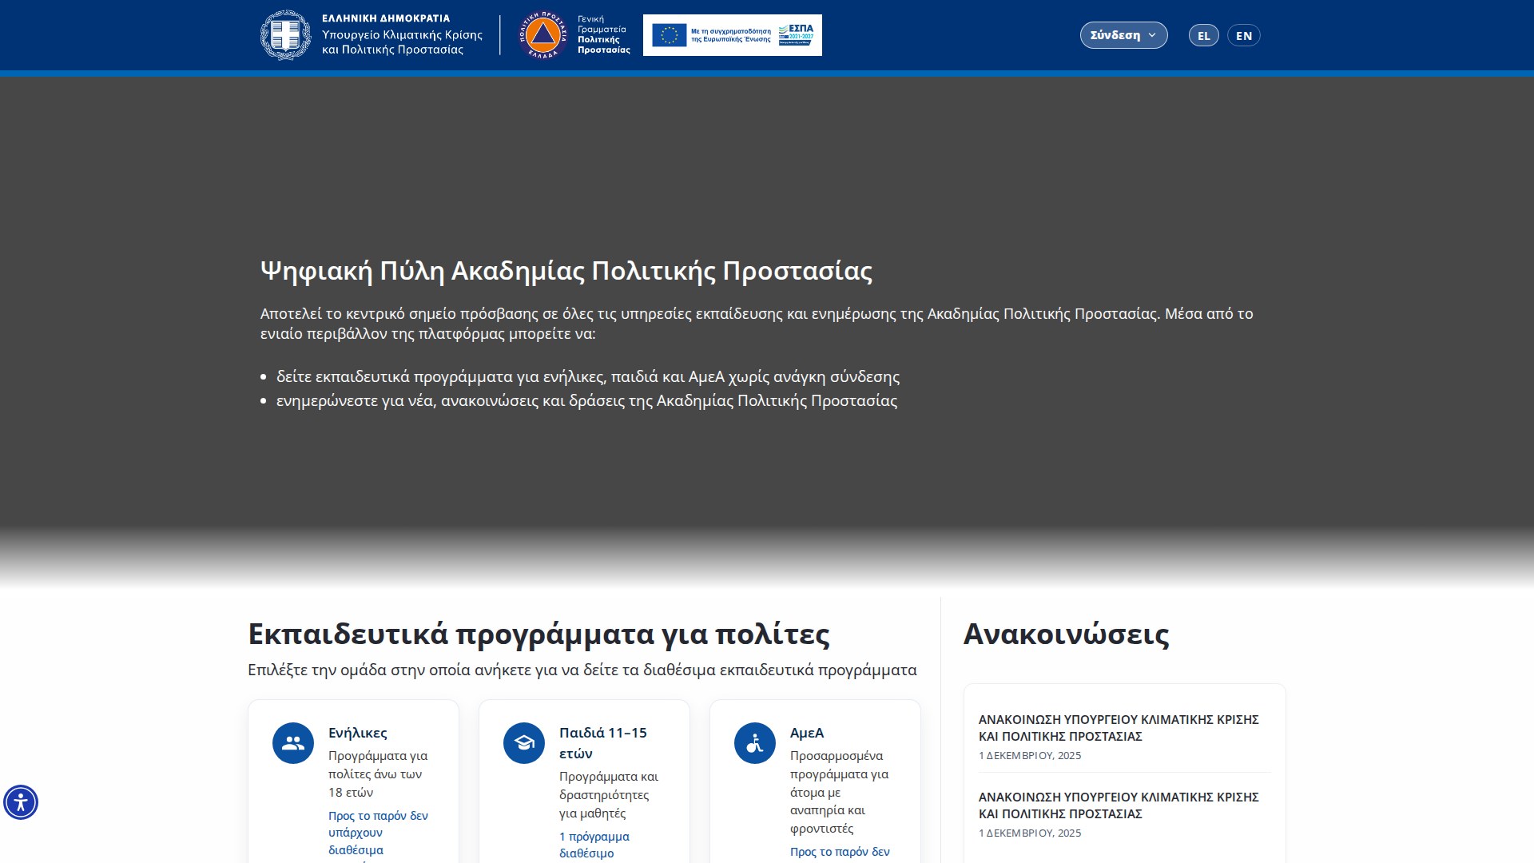Open the accessibility widget icon
This screenshot has width=1534, height=863.
coord(21,802)
